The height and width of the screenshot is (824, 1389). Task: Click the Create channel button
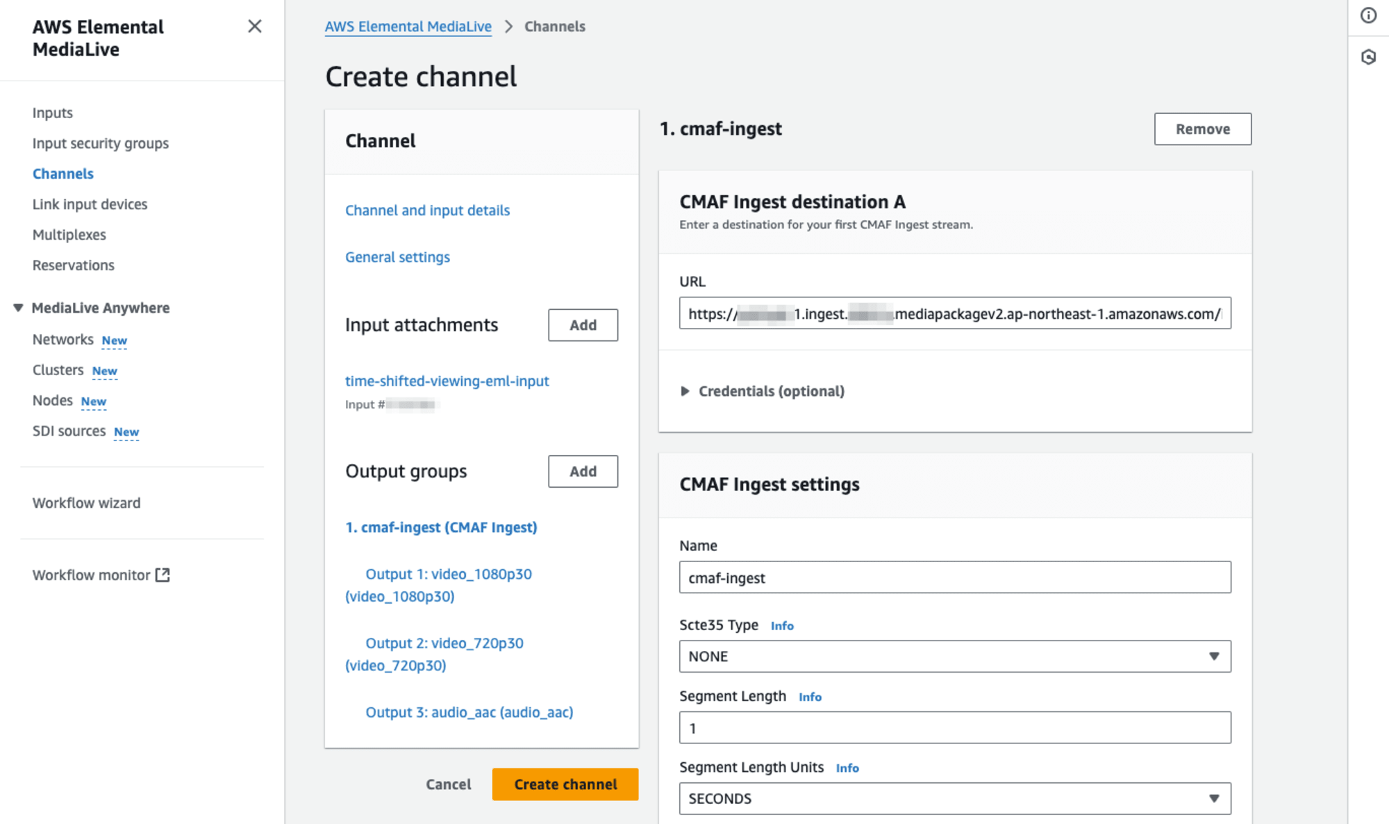pyautogui.click(x=565, y=784)
